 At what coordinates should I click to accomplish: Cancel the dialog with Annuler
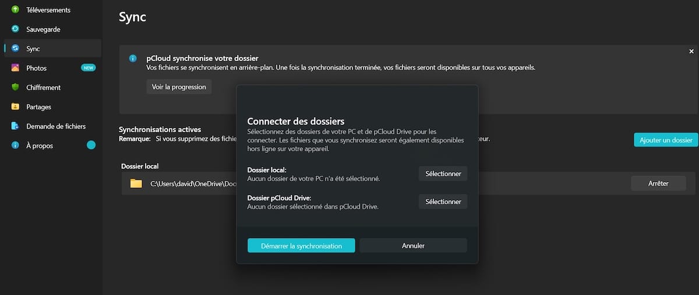pyautogui.click(x=413, y=246)
